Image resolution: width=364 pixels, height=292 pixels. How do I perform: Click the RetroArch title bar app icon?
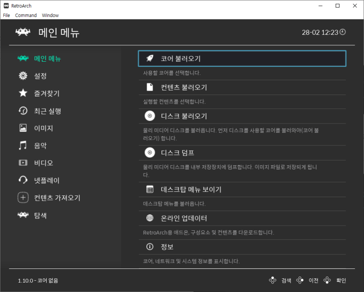click(6, 6)
